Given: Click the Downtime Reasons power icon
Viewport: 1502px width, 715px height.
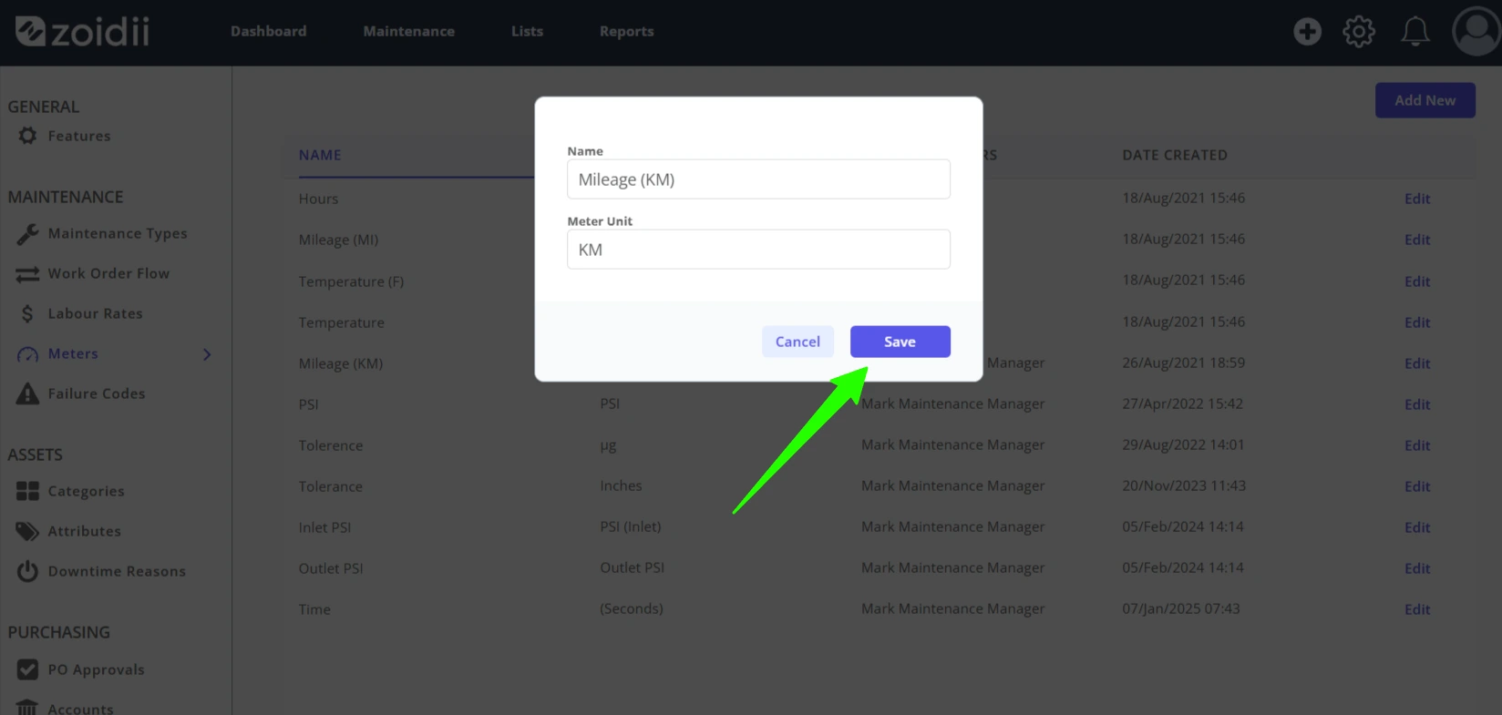Looking at the screenshot, I should pos(27,571).
